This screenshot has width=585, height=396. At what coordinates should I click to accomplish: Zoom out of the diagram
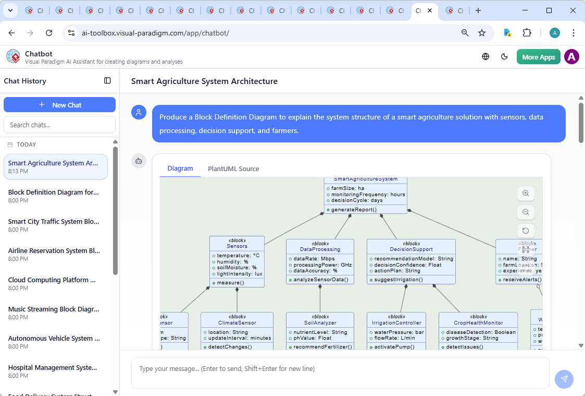click(x=526, y=212)
